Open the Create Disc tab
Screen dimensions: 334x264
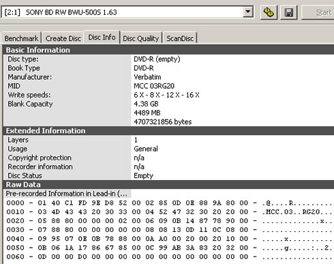point(63,38)
